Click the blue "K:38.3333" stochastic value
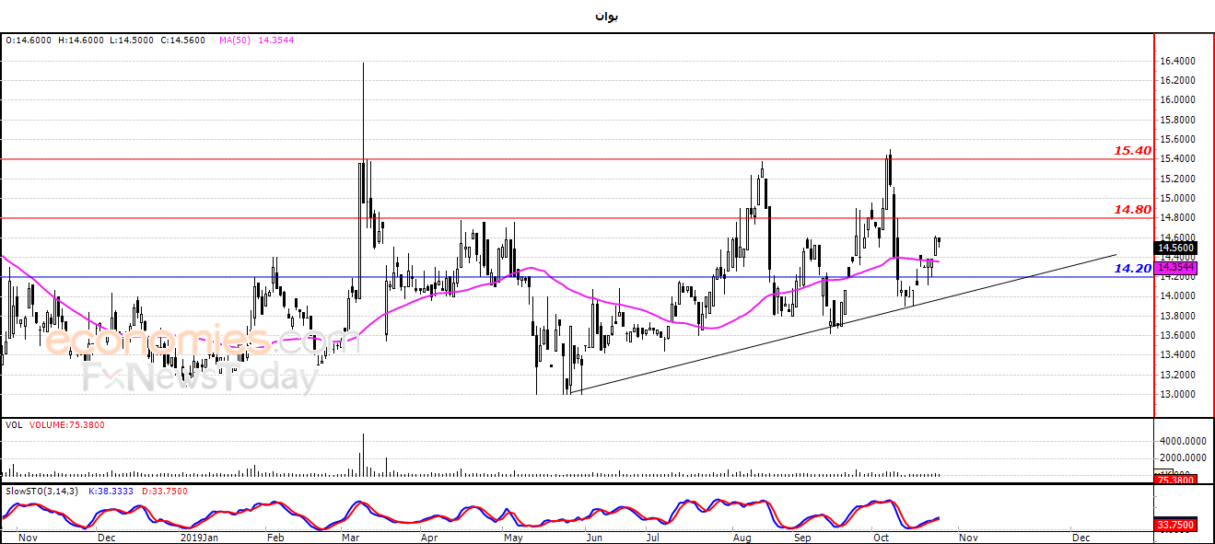 pyautogui.click(x=111, y=492)
